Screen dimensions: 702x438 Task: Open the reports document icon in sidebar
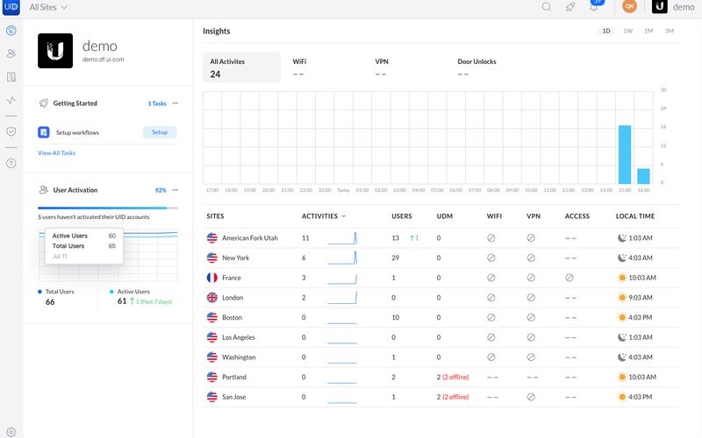(x=11, y=77)
